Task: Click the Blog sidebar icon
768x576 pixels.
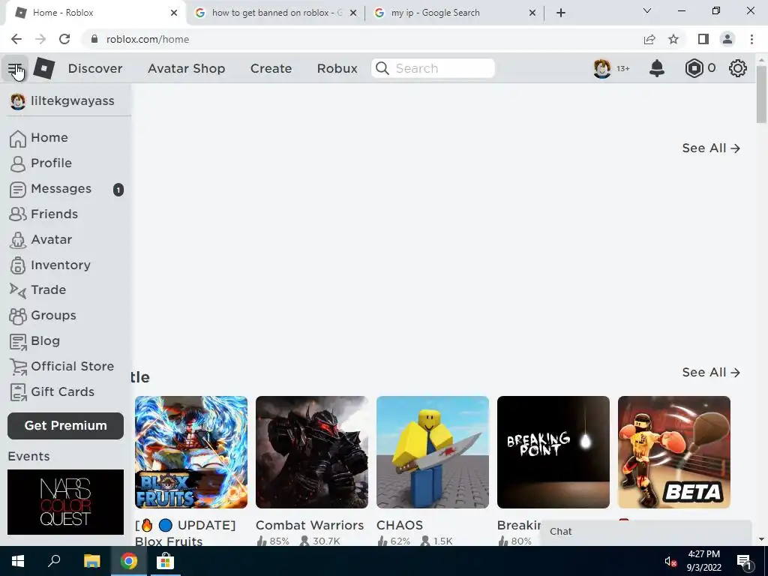Action: 18,341
